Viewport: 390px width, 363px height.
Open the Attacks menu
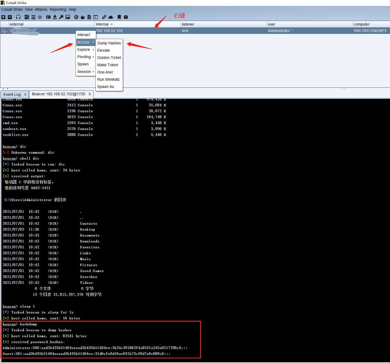click(x=41, y=9)
